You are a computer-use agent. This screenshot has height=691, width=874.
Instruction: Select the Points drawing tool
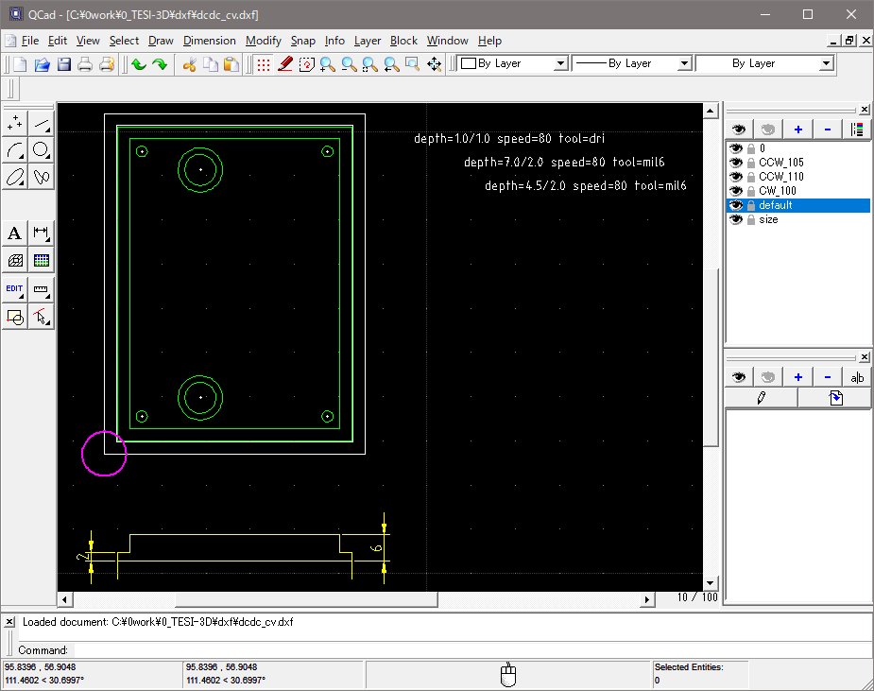(x=15, y=123)
